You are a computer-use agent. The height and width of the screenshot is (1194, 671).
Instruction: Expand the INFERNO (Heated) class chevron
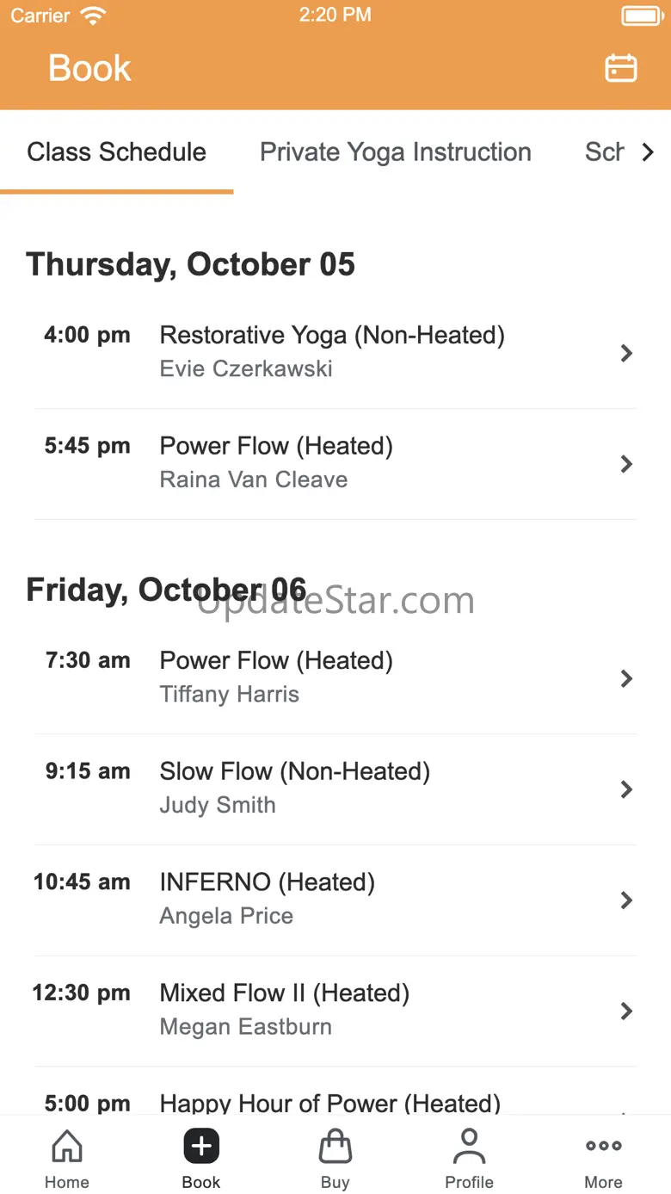626,900
